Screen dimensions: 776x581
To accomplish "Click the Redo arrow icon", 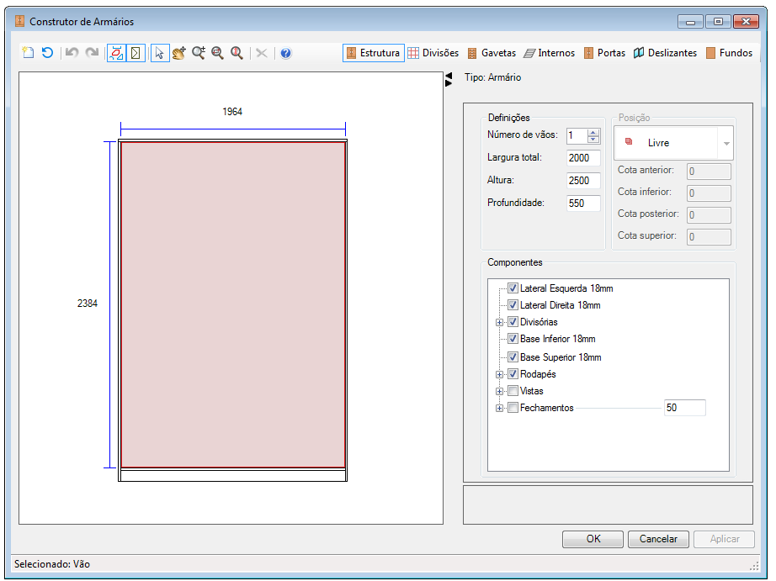I will [92, 52].
